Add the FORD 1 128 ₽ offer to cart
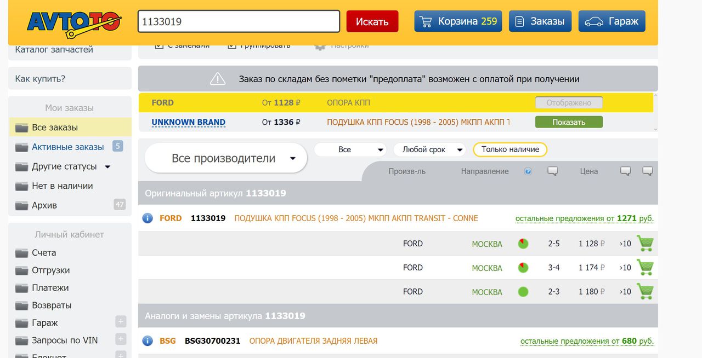 (645, 243)
